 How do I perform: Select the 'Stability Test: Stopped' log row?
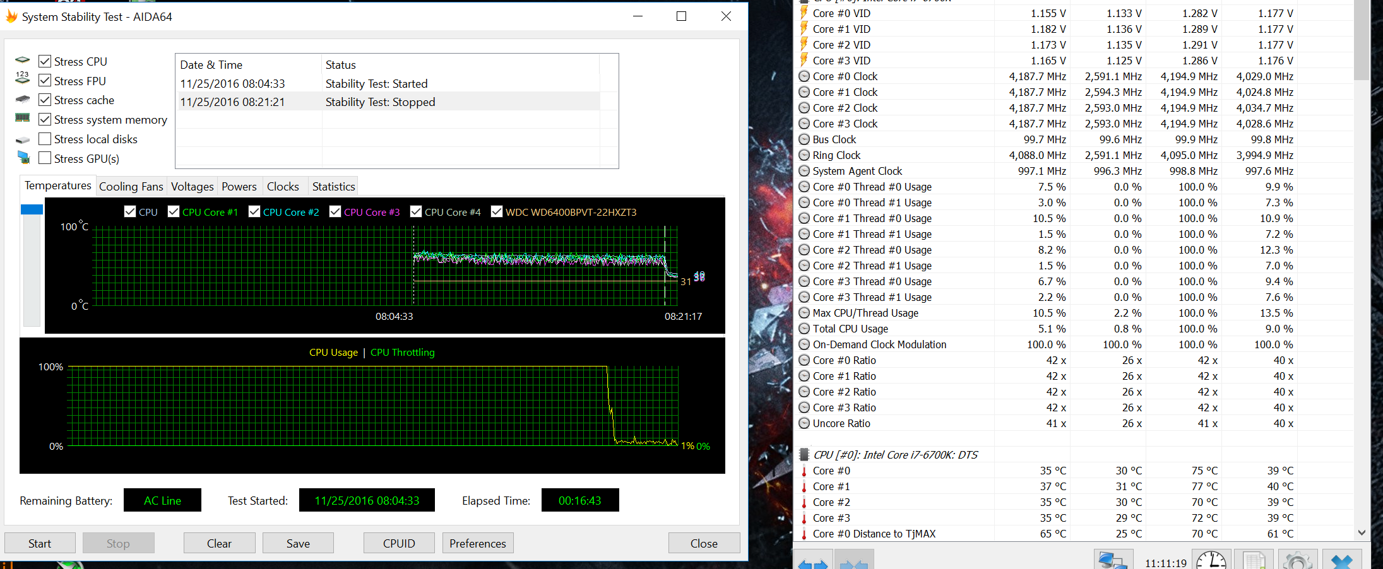point(389,102)
